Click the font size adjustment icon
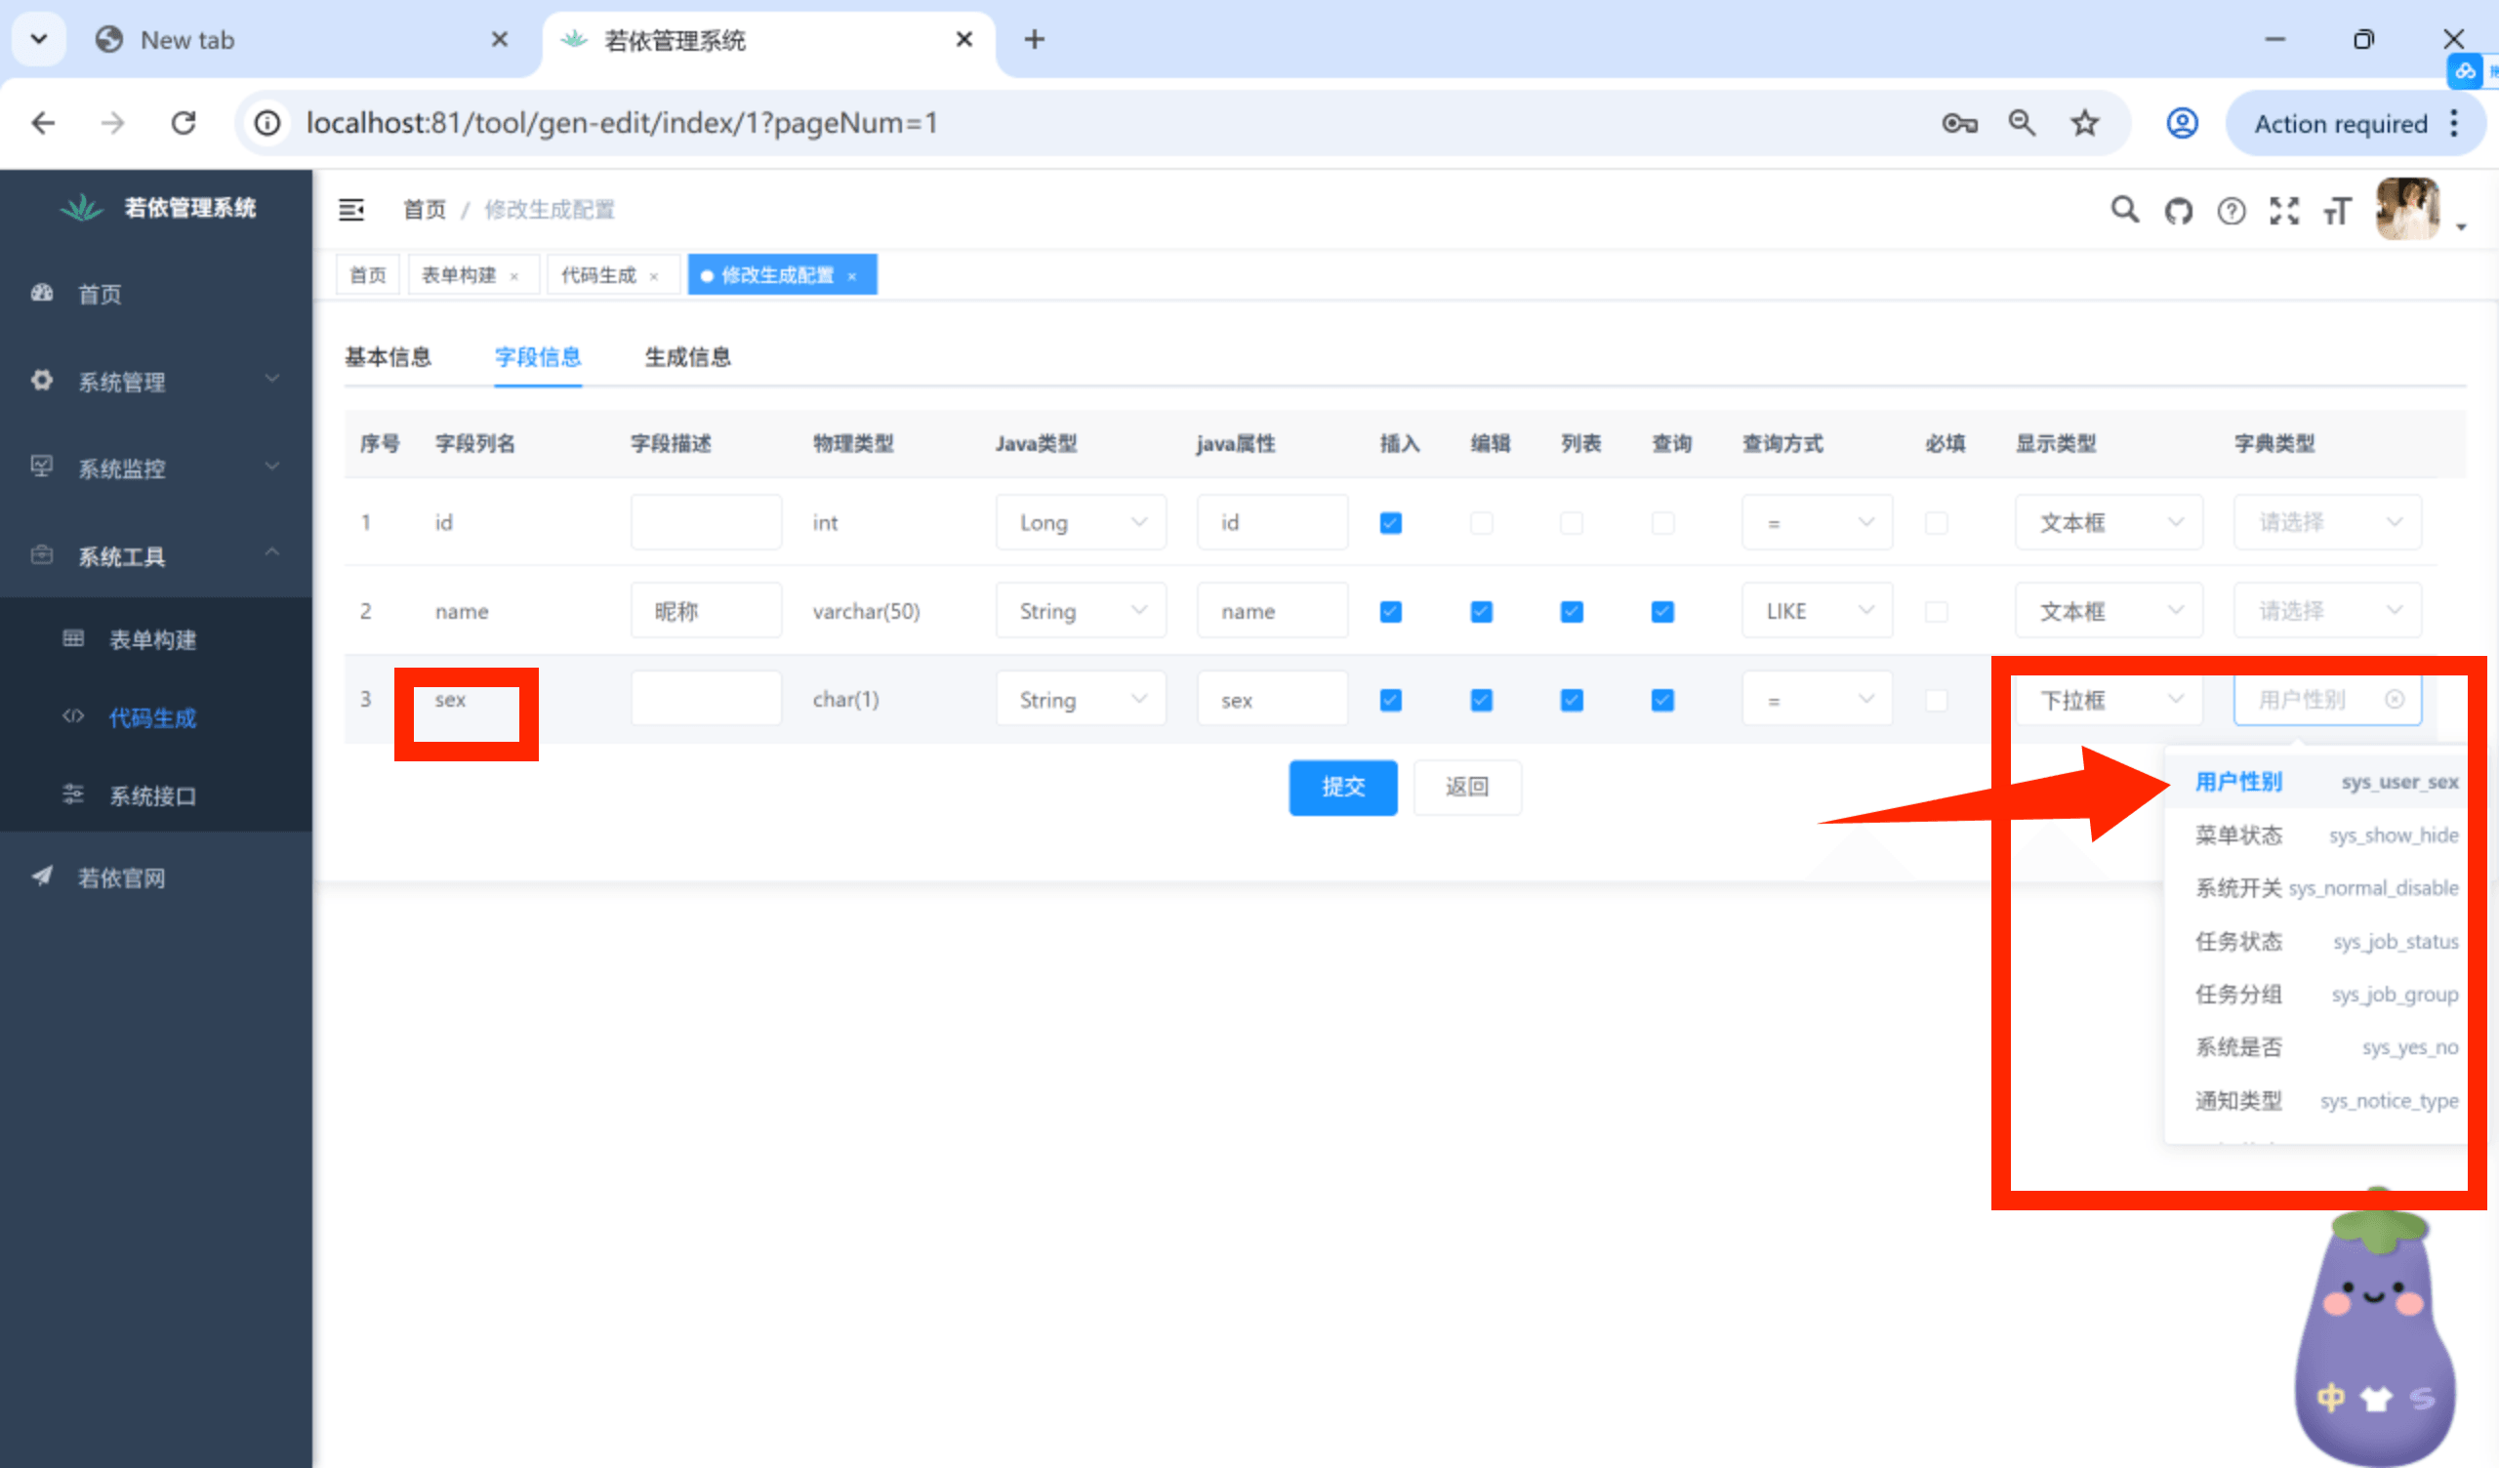Image resolution: width=2499 pixels, height=1468 pixels. click(x=2337, y=210)
